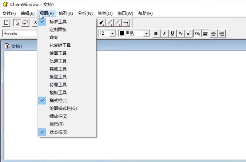
Task: Click the Reports style combo box
Action: click(20, 33)
